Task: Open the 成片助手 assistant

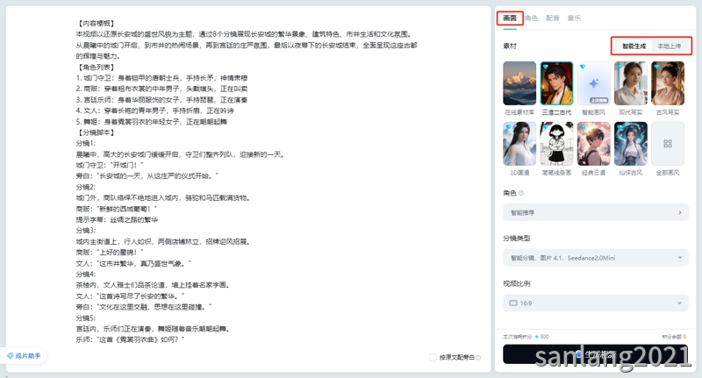Action: (x=24, y=356)
